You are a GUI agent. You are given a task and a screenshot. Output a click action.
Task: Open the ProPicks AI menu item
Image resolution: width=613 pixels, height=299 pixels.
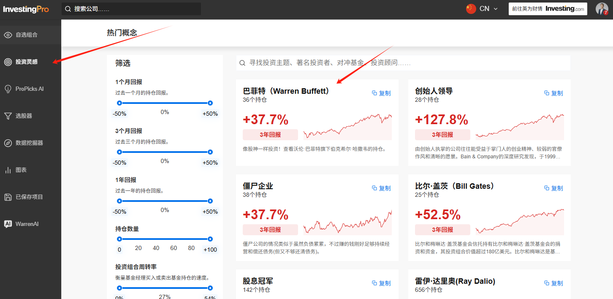tap(30, 89)
